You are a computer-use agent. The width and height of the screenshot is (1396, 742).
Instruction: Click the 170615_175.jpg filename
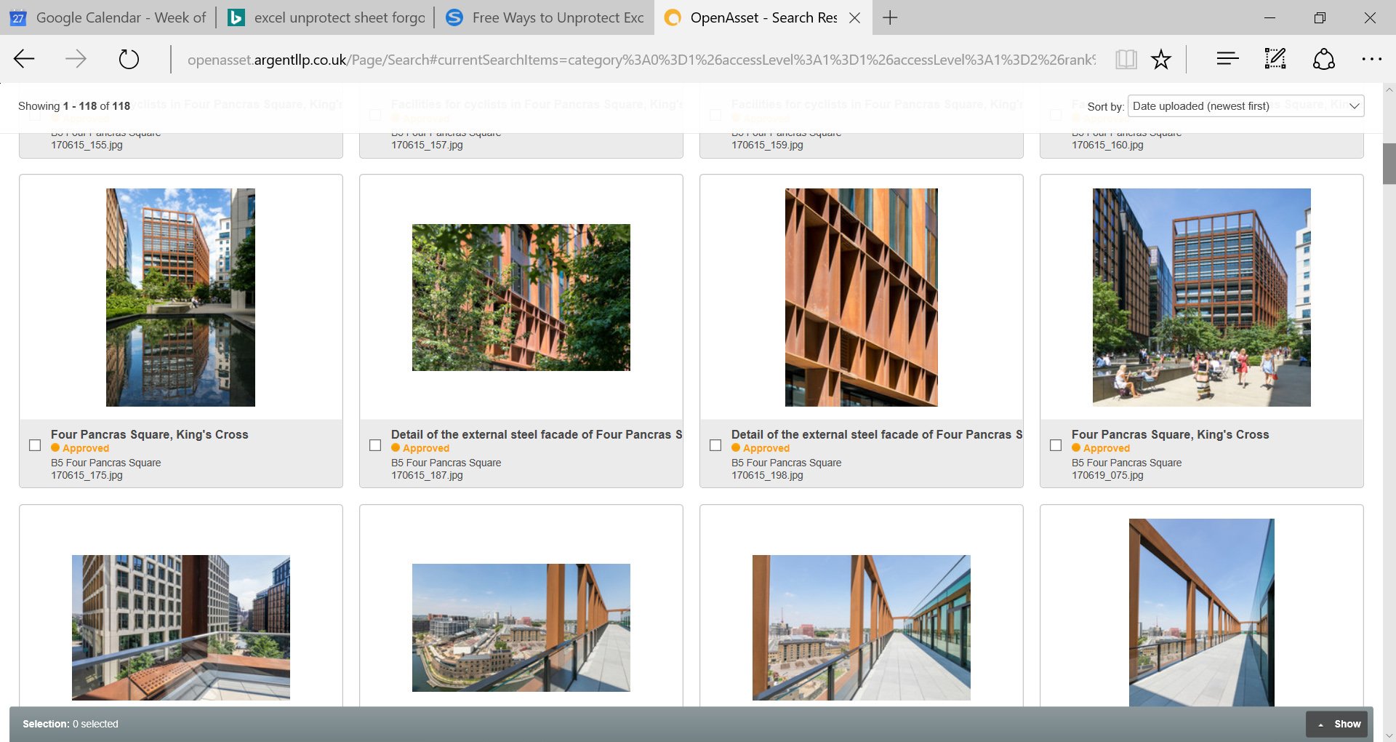pyautogui.click(x=87, y=475)
